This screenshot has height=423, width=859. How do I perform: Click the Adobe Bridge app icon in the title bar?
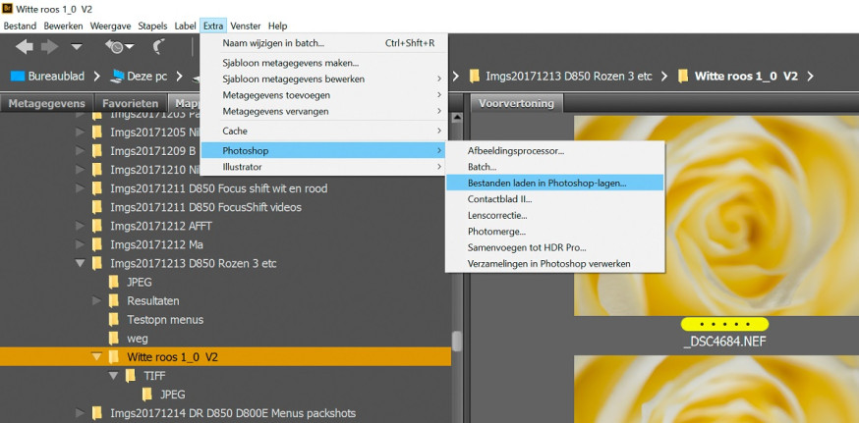click(x=8, y=9)
